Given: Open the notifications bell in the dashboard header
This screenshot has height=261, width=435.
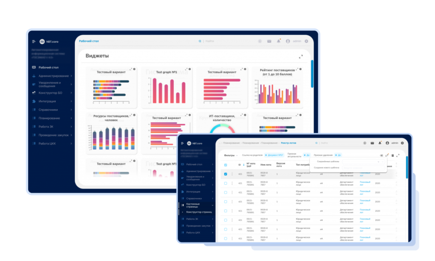Looking at the screenshot, I should coord(279,41).
